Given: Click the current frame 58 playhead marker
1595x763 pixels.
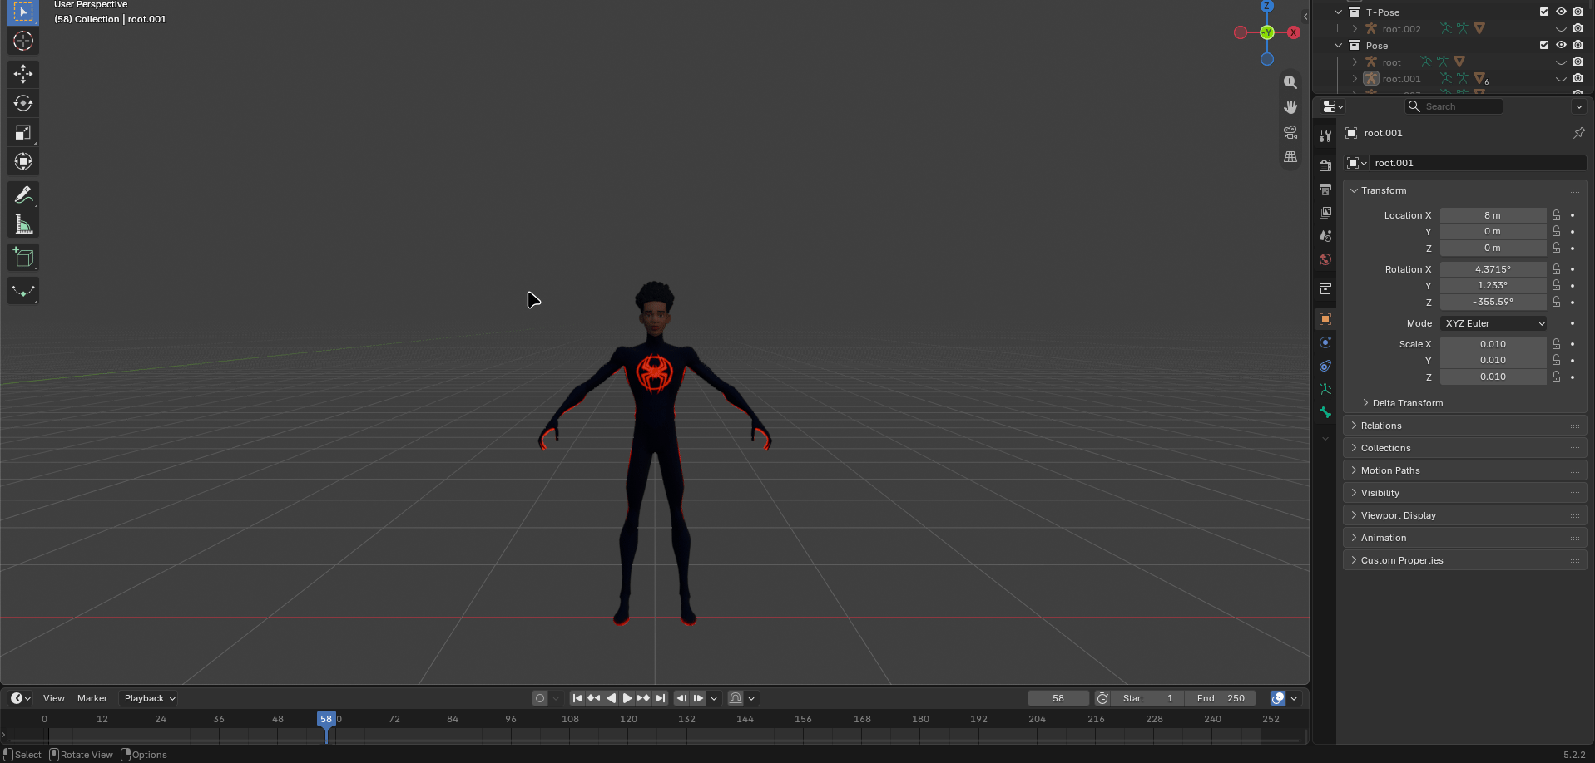Looking at the screenshot, I should point(326,719).
